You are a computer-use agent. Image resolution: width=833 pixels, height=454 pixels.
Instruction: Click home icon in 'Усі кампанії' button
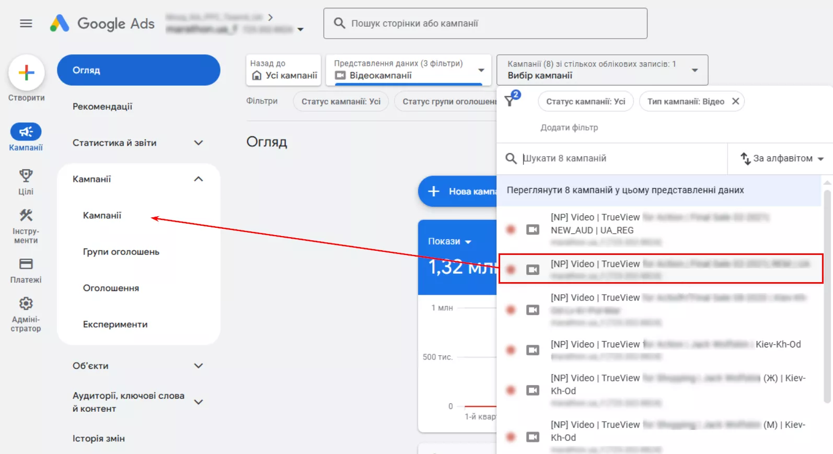click(x=257, y=76)
